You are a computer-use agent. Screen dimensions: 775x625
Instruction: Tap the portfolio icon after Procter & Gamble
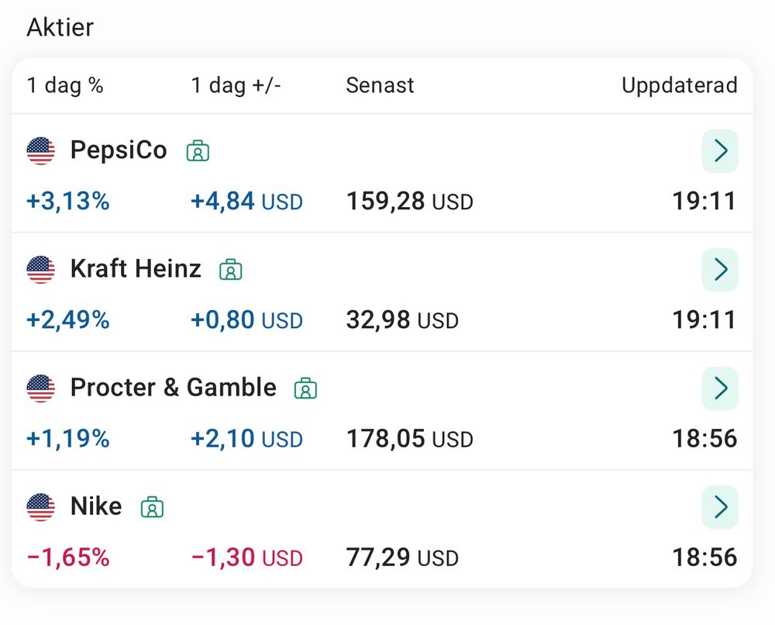coord(306,388)
